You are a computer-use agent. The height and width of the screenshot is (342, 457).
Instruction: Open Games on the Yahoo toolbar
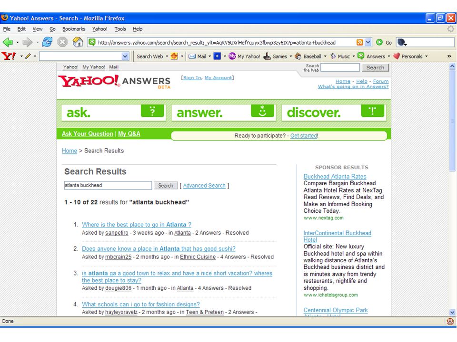pos(275,57)
